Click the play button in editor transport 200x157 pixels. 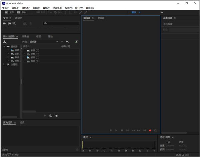pyautogui.click(x=116, y=130)
